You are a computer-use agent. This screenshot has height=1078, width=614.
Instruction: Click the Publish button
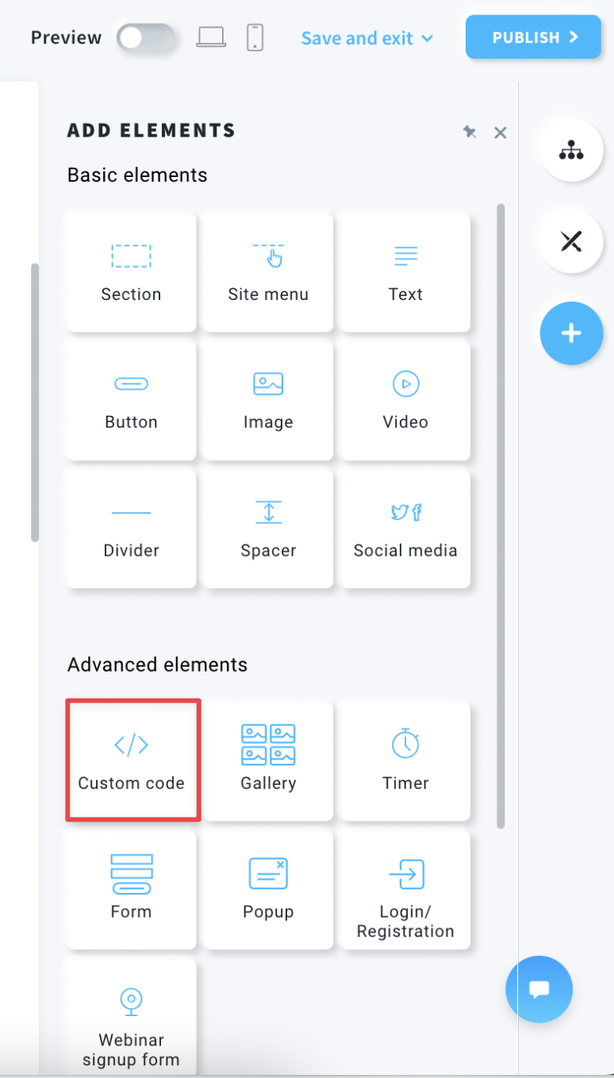(x=533, y=37)
